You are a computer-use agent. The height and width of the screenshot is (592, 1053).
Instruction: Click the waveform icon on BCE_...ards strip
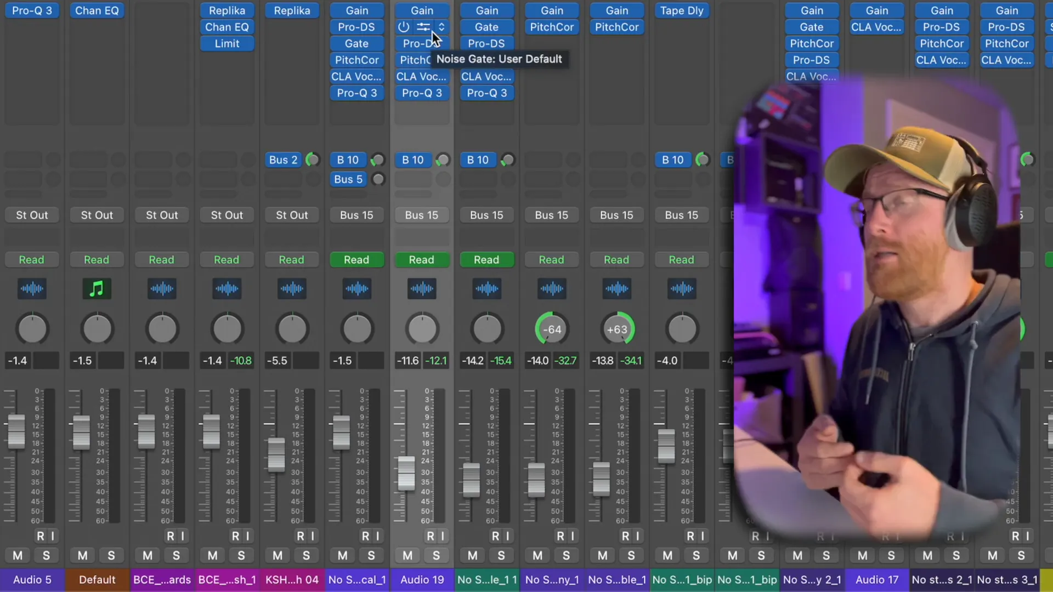162,288
